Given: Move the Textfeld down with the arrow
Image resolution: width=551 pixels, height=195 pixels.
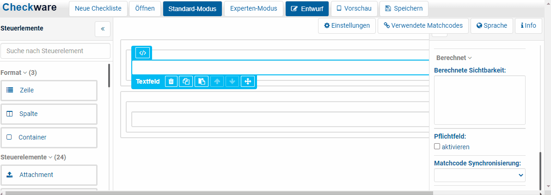Looking at the screenshot, I should pyautogui.click(x=232, y=81).
